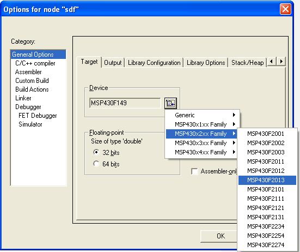300x252 pixels.
Task: Expand the MSP430x1xx Family submenu
Action: click(201, 124)
